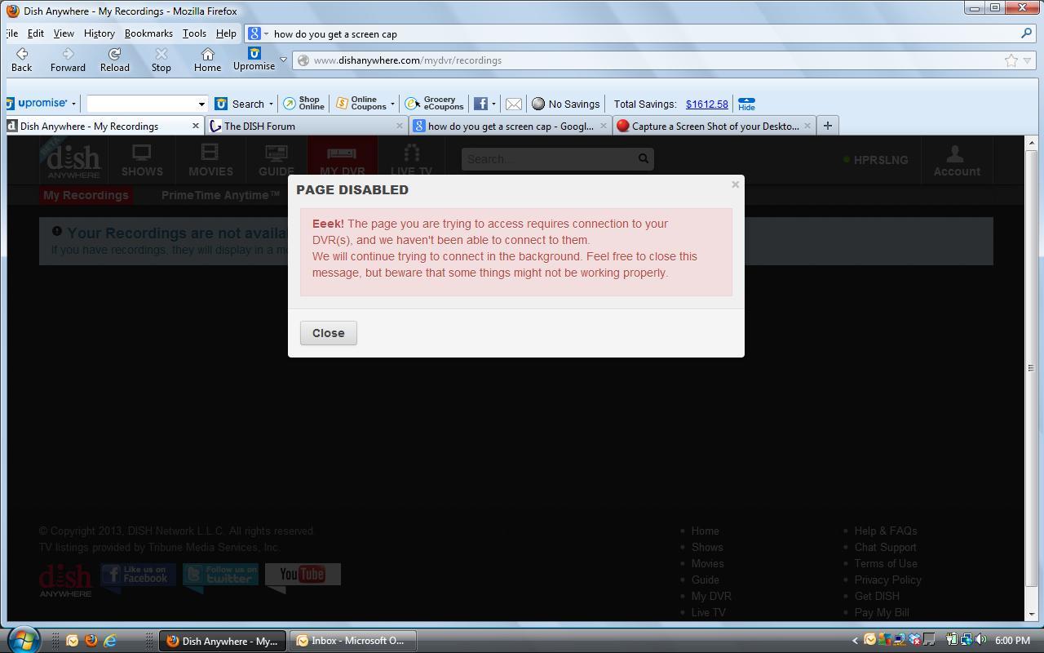Image resolution: width=1044 pixels, height=653 pixels.
Task: Switch to Capture a Screen Shot tab
Action: pos(714,126)
